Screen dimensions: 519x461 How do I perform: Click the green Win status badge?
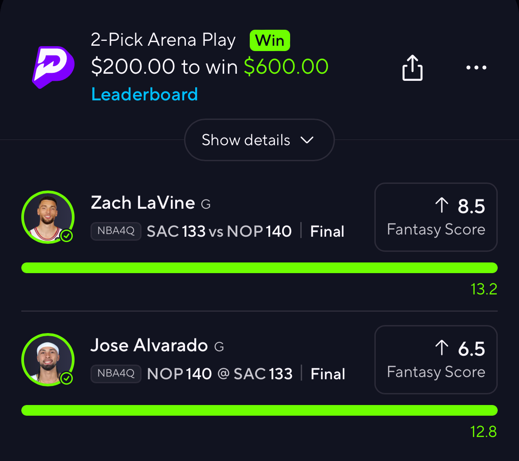tap(270, 40)
